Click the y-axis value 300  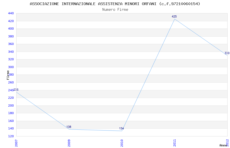(x=11, y=67)
